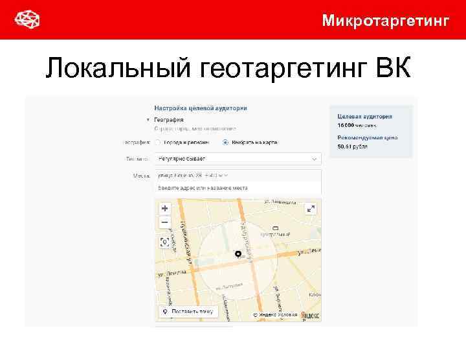Click the address or place name input field
This screenshot has width=466, height=350.
point(238,188)
